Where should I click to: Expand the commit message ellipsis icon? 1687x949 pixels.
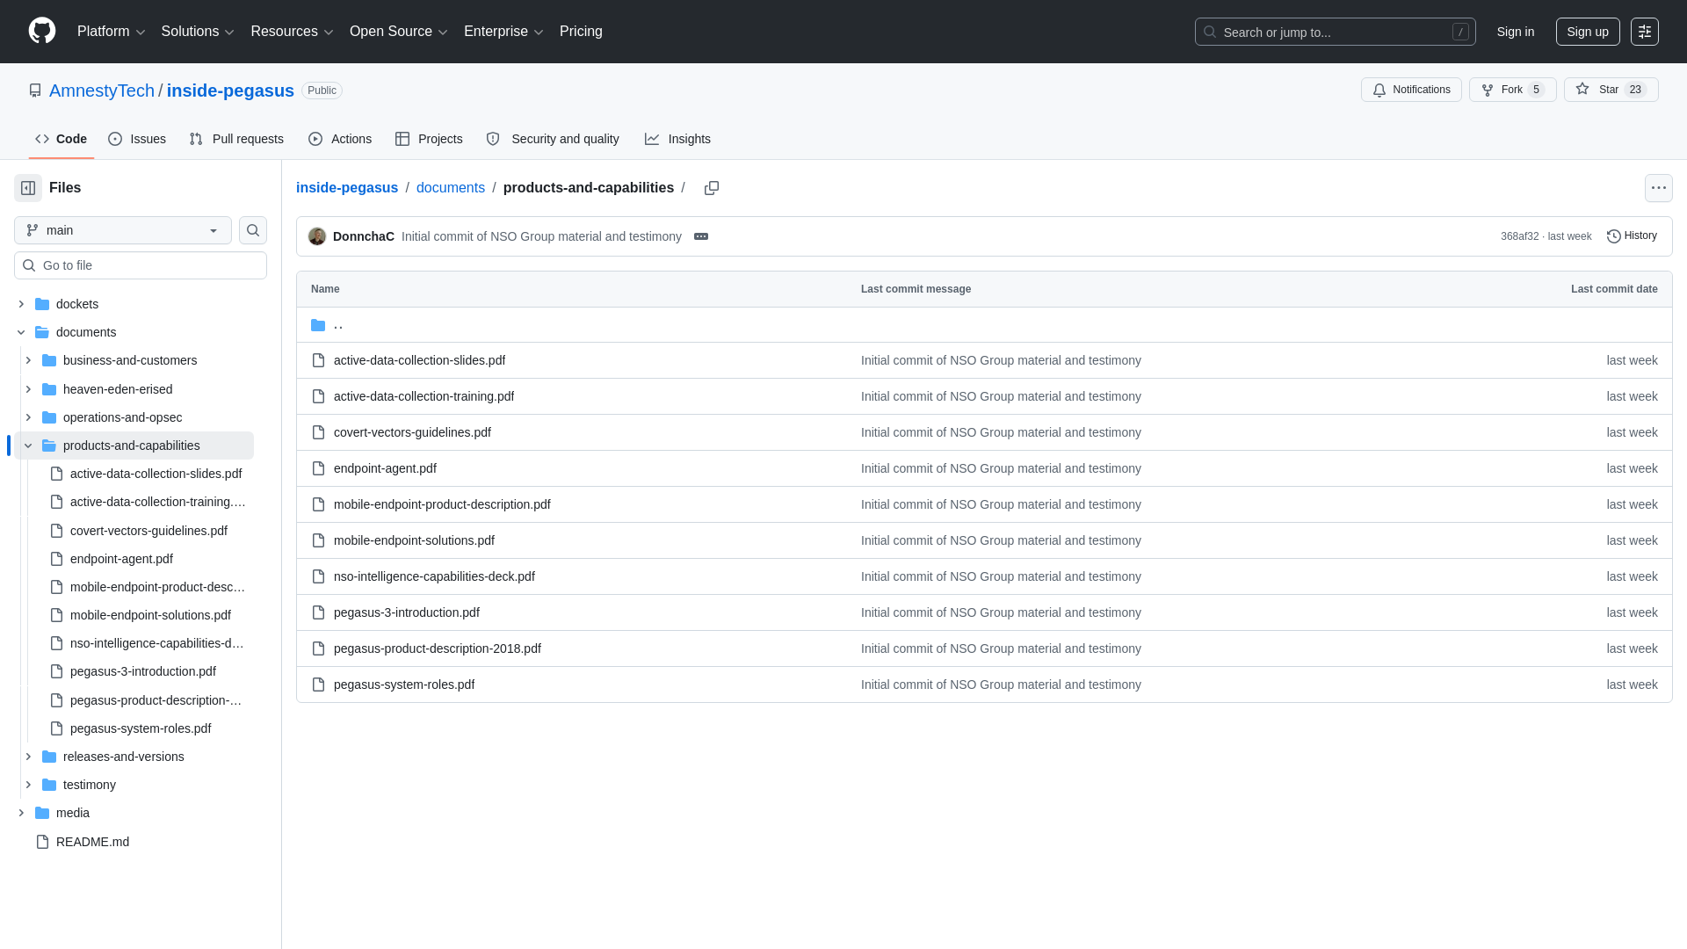701,236
